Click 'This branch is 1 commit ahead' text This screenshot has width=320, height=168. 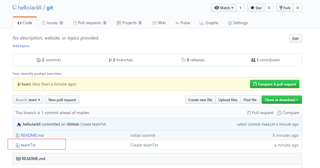(53, 113)
